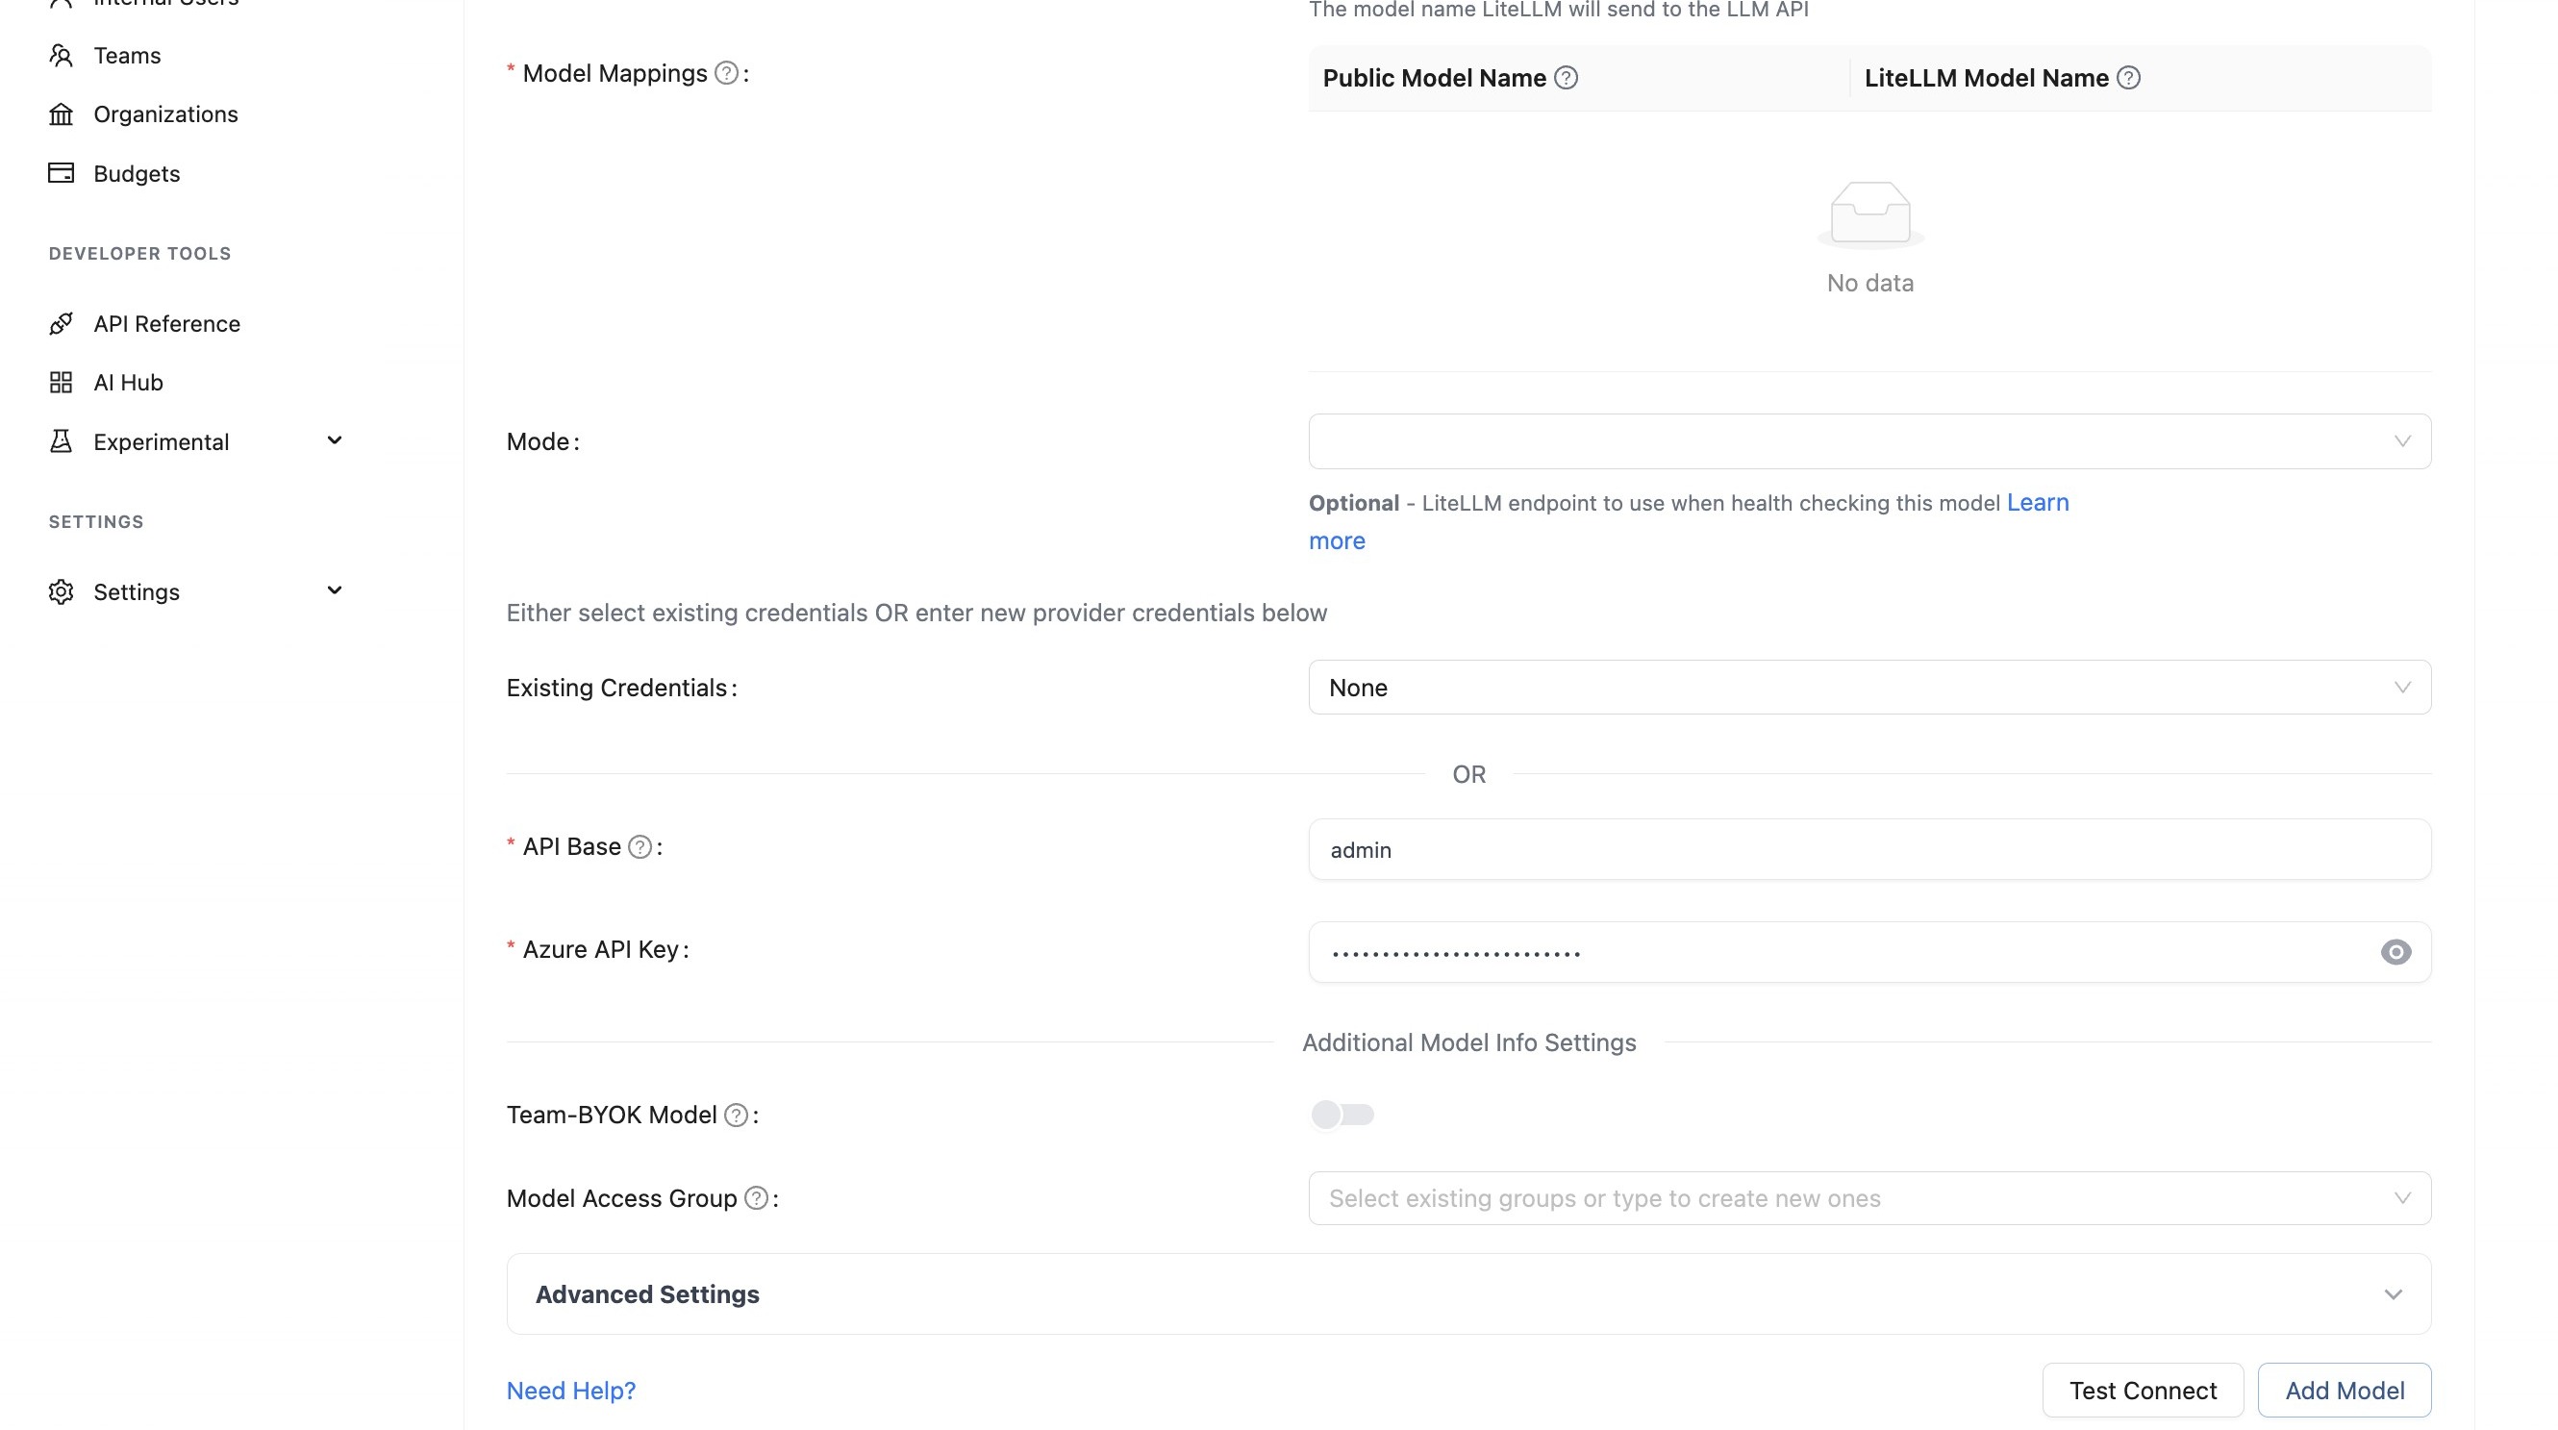Open the Existing Credentials dropdown
The image size is (2558, 1430).
1868,688
